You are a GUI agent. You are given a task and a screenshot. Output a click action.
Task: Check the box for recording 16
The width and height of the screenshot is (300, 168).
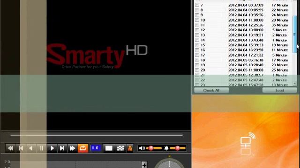pyautogui.click(x=197, y=50)
